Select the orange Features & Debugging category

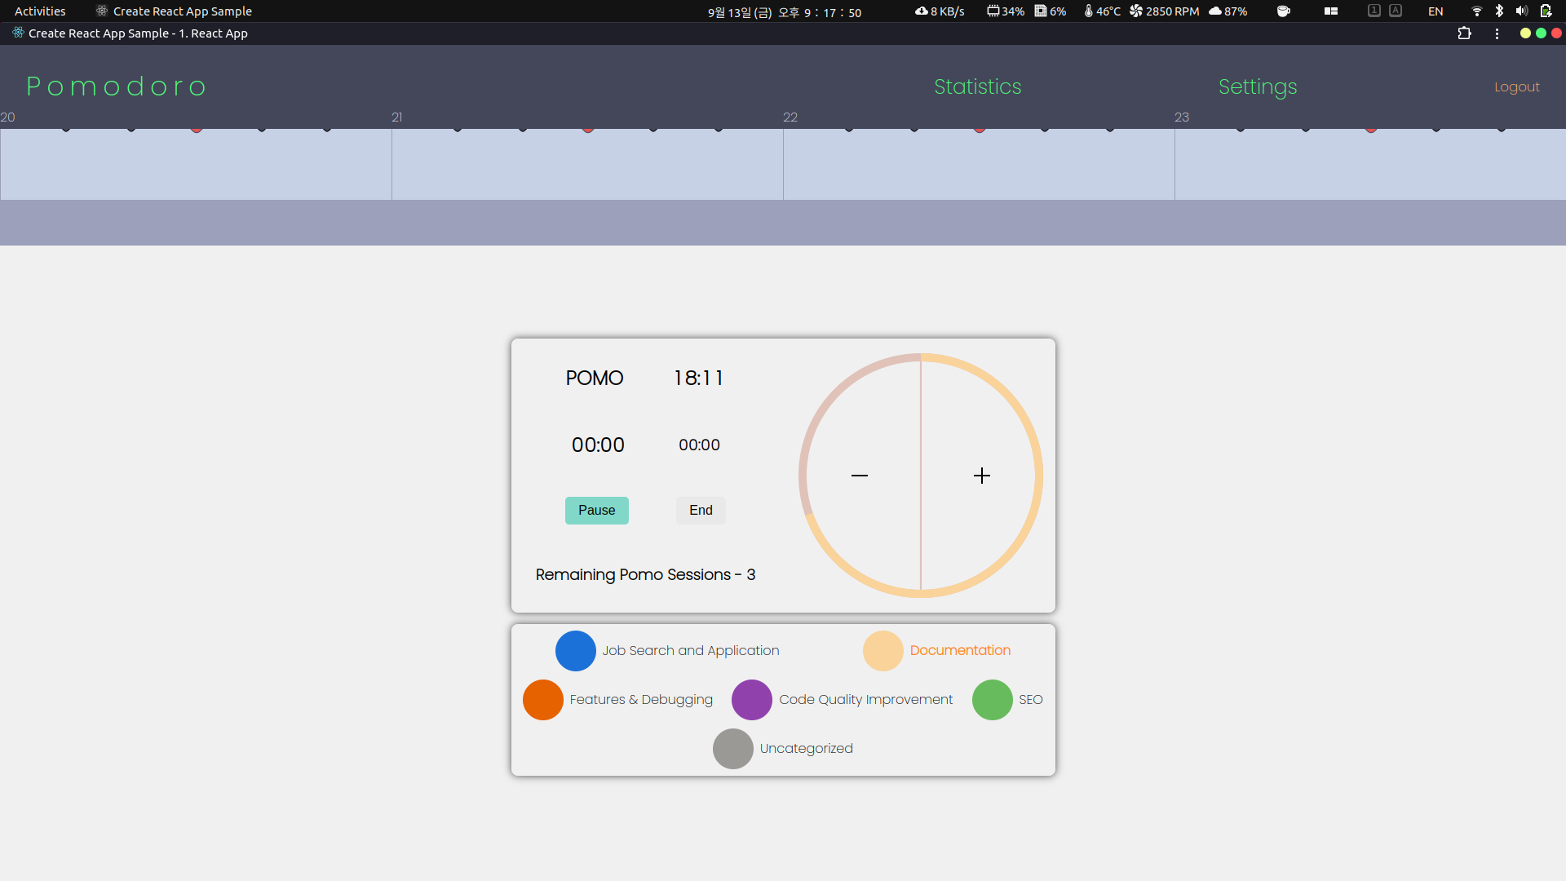click(543, 700)
